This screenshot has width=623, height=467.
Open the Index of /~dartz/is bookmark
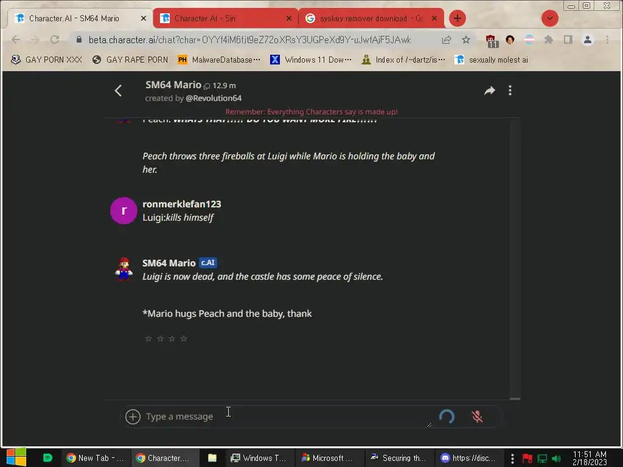(x=403, y=60)
